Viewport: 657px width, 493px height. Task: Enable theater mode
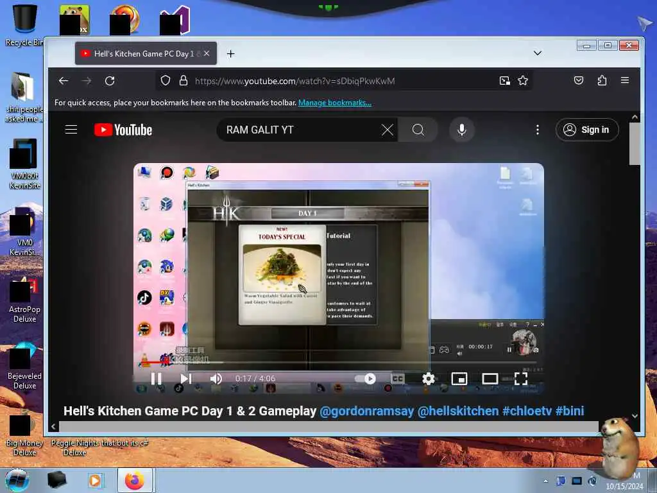pyautogui.click(x=490, y=379)
